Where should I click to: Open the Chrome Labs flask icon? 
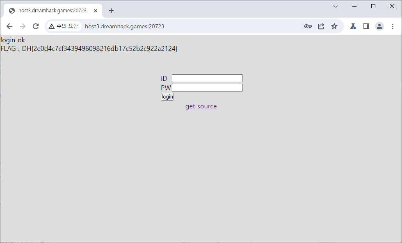coord(353,26)
